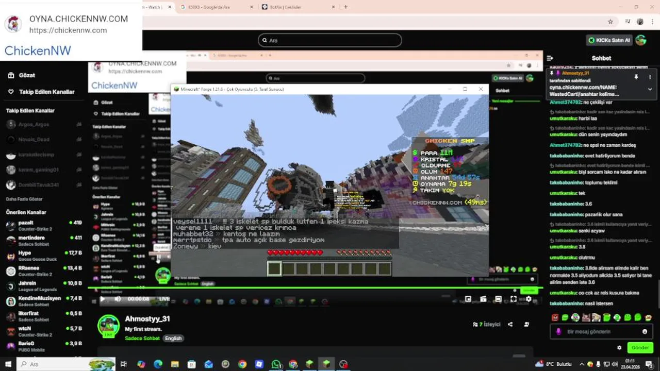Open Chrome media control icon
This screenshot has height=371, width=660.
click(628, 22)
